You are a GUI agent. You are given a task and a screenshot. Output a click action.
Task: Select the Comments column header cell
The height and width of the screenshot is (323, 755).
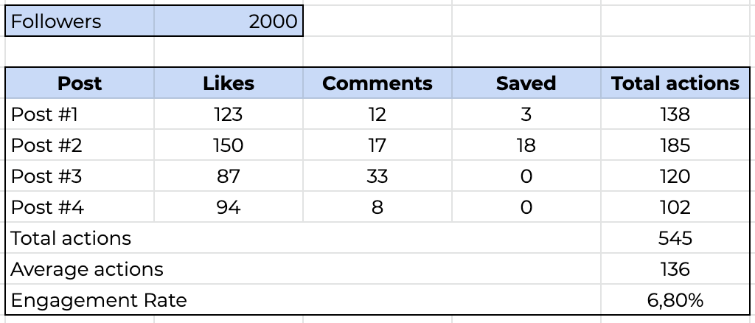(x=377, y=83)
